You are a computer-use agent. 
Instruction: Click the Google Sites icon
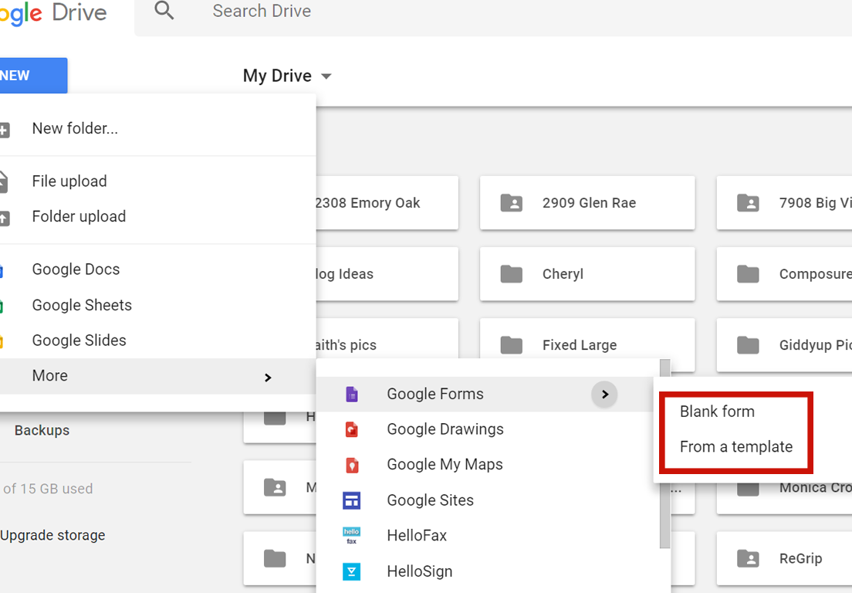(352, 500)
